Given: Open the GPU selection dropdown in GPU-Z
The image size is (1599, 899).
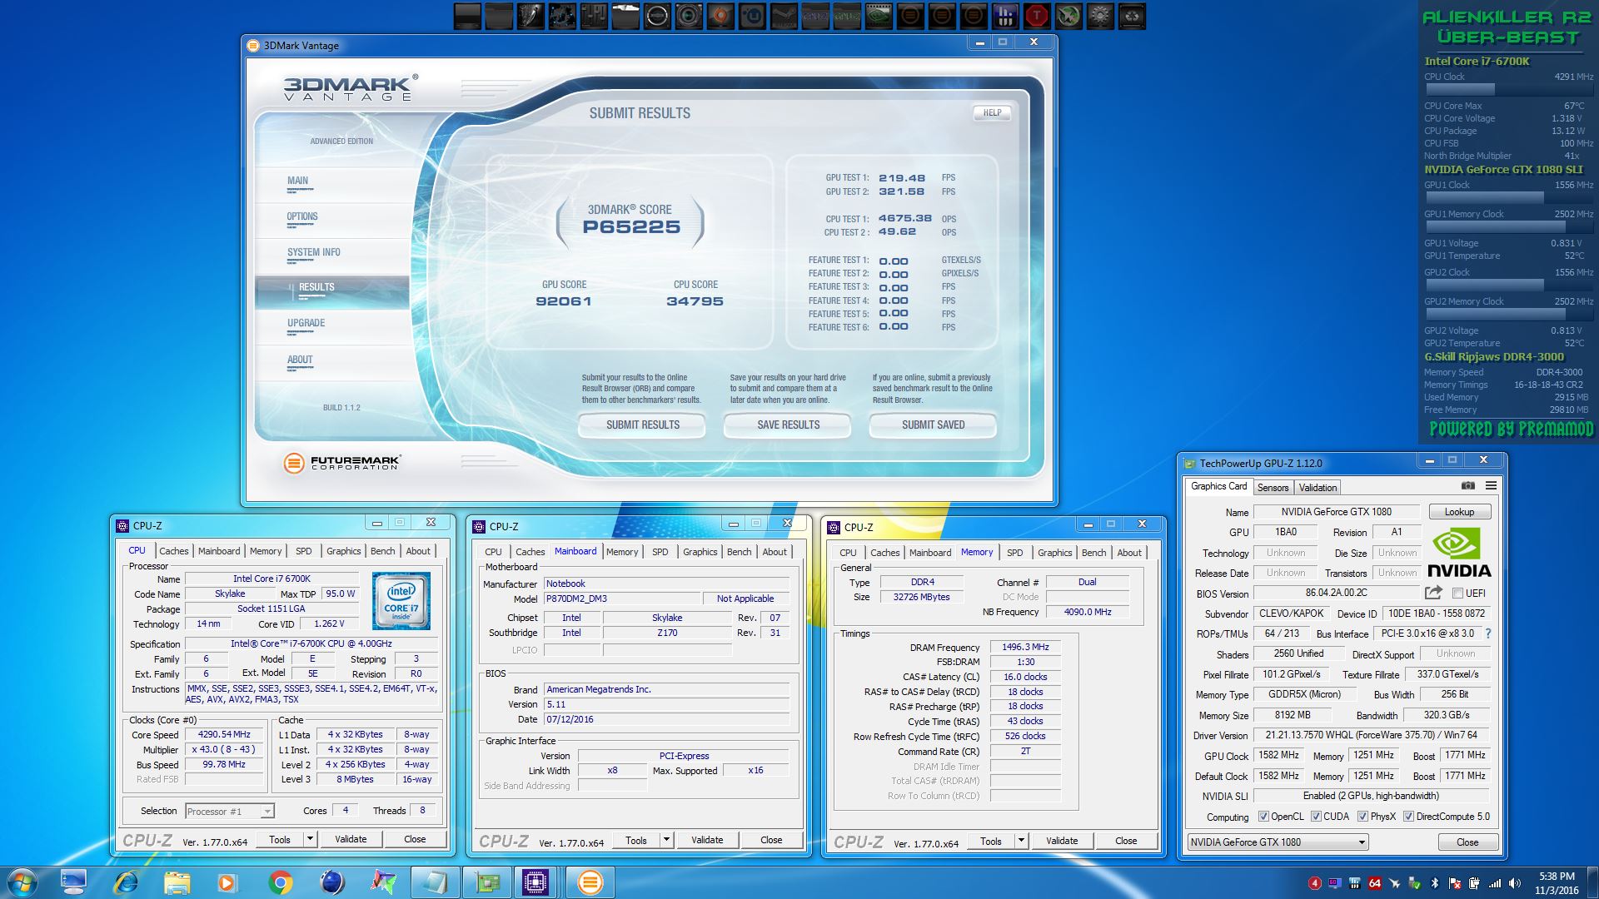Looking at the screenshot, I should 1278,842.
